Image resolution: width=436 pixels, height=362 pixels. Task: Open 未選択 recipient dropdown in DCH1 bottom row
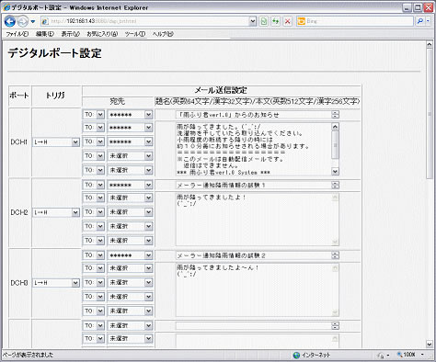[130, 170]
